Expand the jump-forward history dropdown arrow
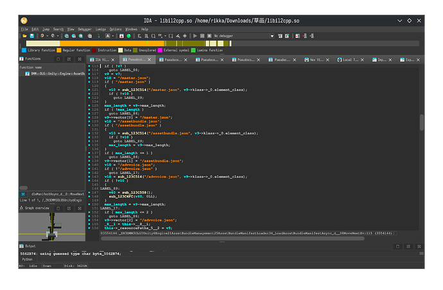 pyautogui.click(x=58, y=36)
